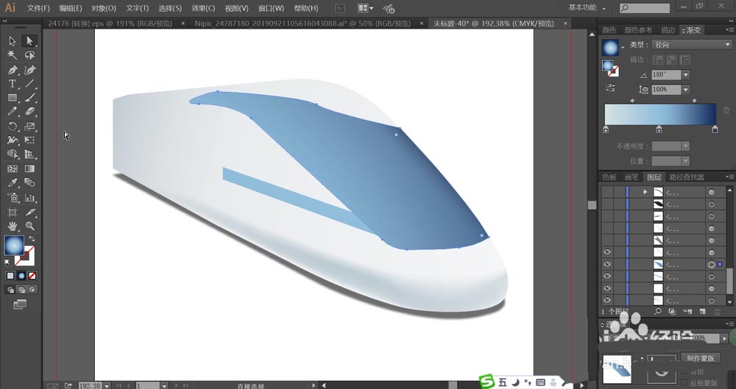Image resolution: width=736 pixels, height=389 pixels.
Task: Open the Arrange Documents dropdown
Action: [365, 8]
